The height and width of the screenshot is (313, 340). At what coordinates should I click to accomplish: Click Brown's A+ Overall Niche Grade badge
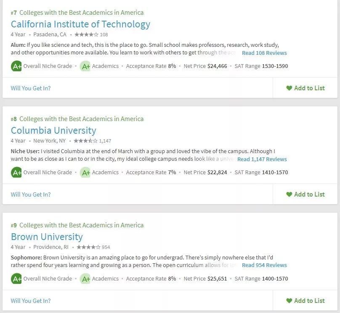16,279
